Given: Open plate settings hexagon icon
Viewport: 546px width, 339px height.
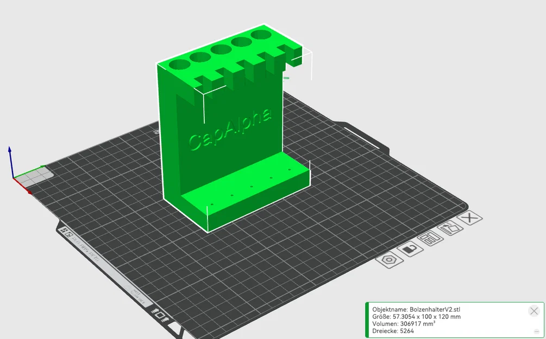Looking at the screenshot, I should coord(390,260).
